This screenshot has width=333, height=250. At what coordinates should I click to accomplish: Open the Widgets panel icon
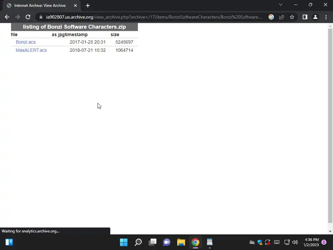[x=9, y=242]
